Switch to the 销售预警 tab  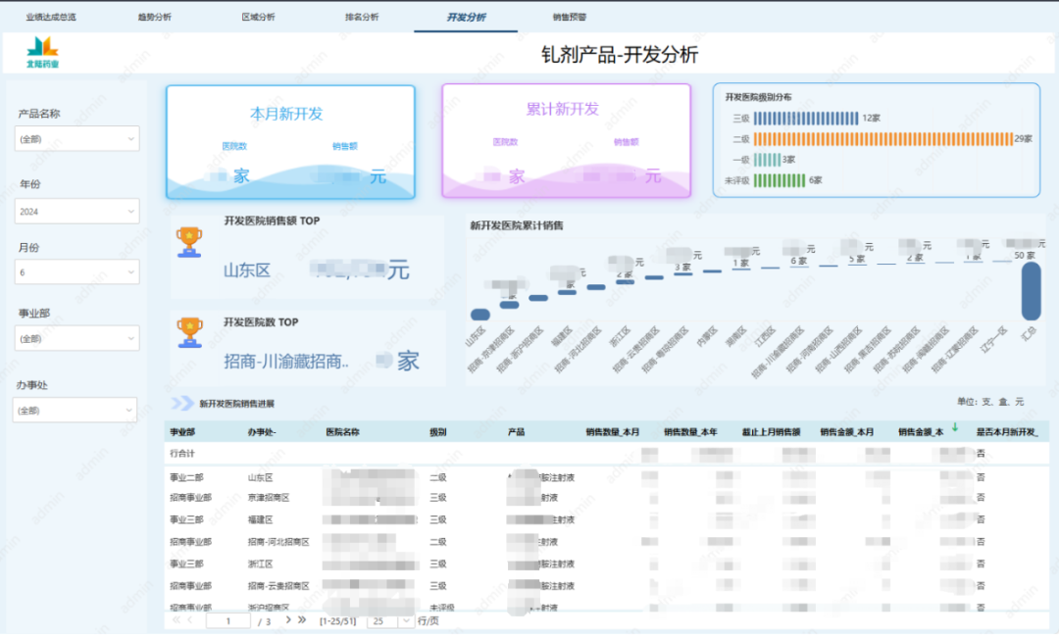[x=570, y=16]
